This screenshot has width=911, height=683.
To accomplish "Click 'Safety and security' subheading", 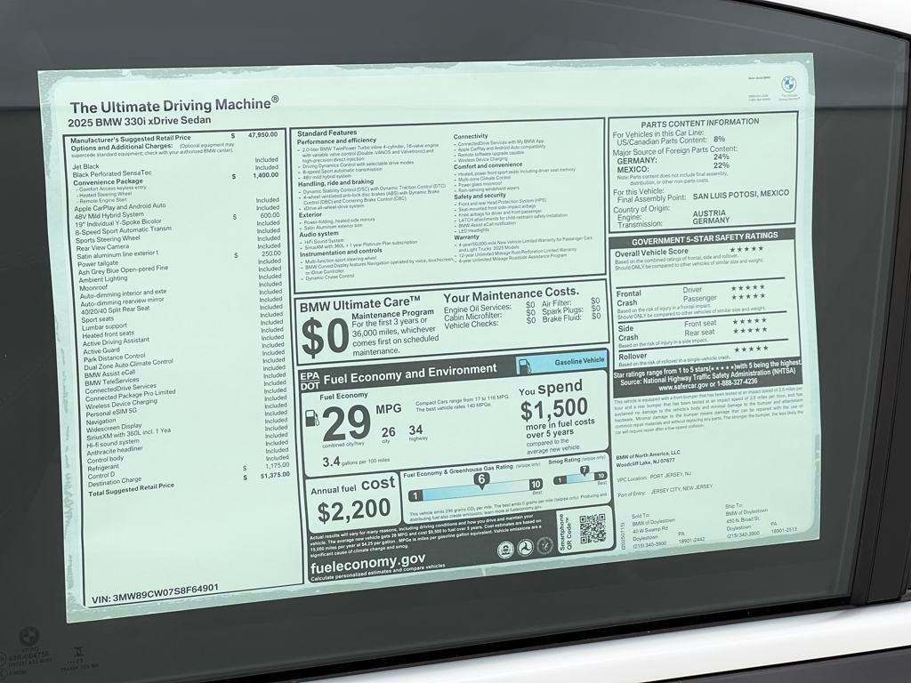I will click(x=480, y=197).
